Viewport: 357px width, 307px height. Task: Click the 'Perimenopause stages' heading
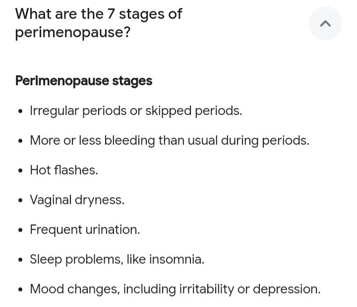84,81
